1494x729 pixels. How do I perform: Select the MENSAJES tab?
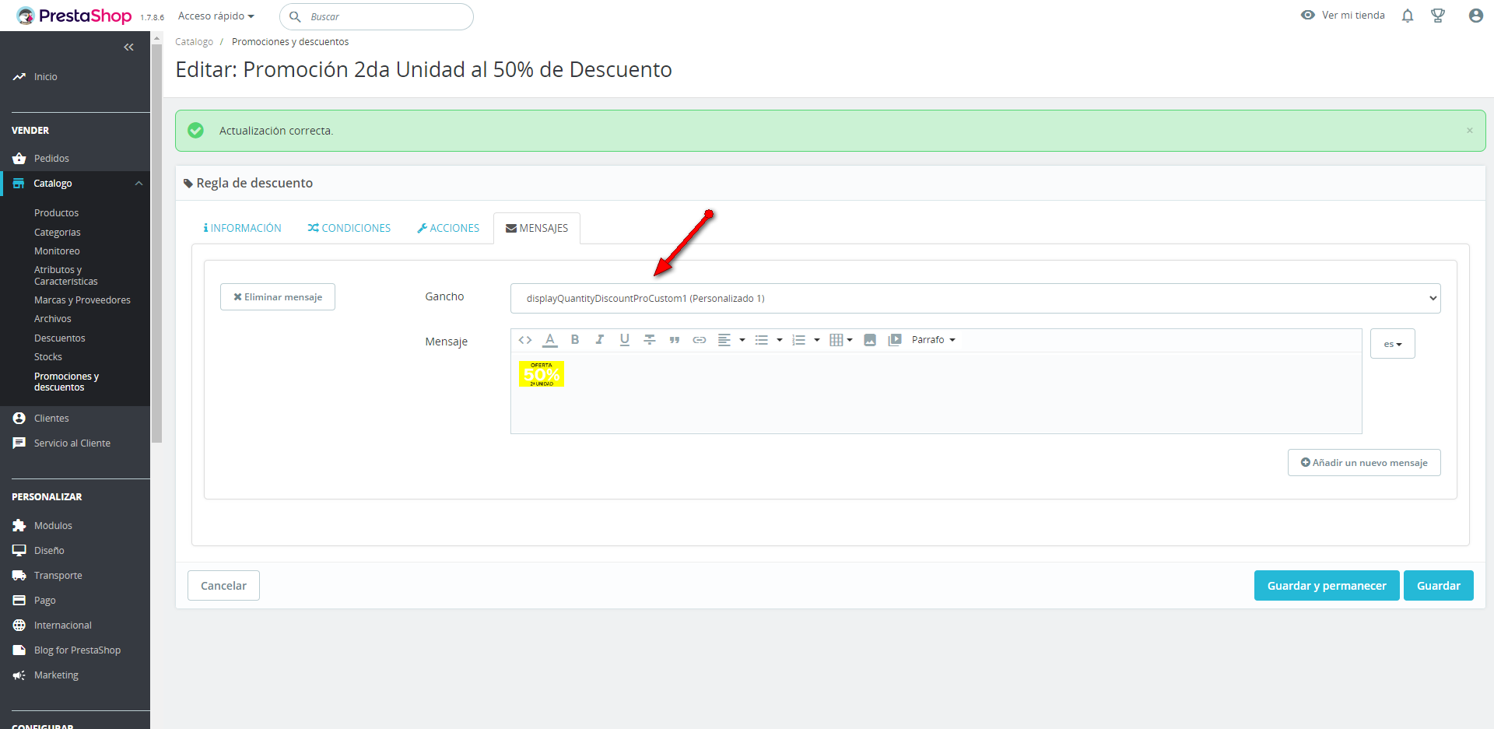[537, 228]
